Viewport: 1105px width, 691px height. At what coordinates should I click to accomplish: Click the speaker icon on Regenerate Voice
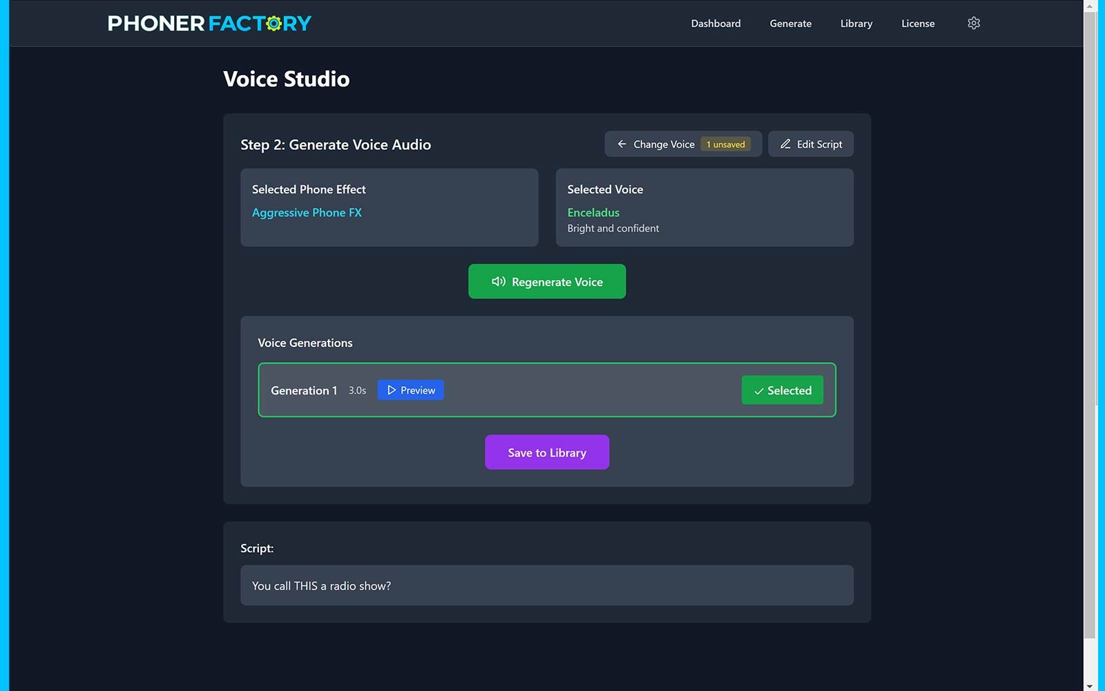click(498, 282)
